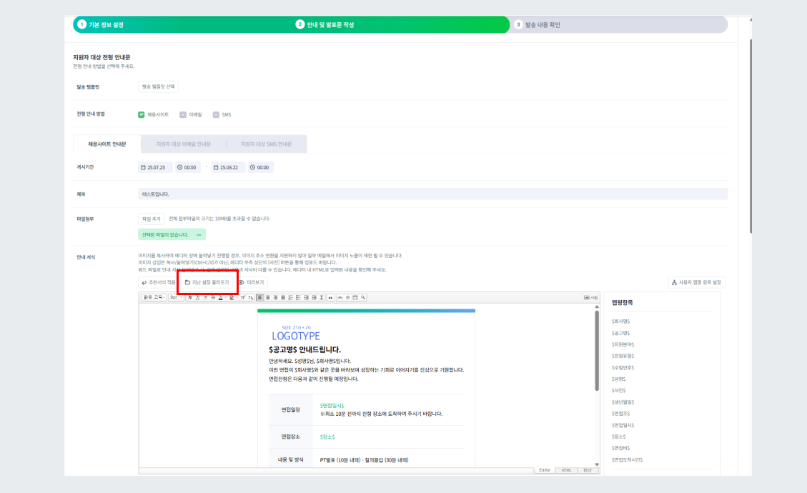Image resolution: width=807 pixels, height=493 pixels.
Task: Enable the 이메일 checkbox
Action: 183,114
